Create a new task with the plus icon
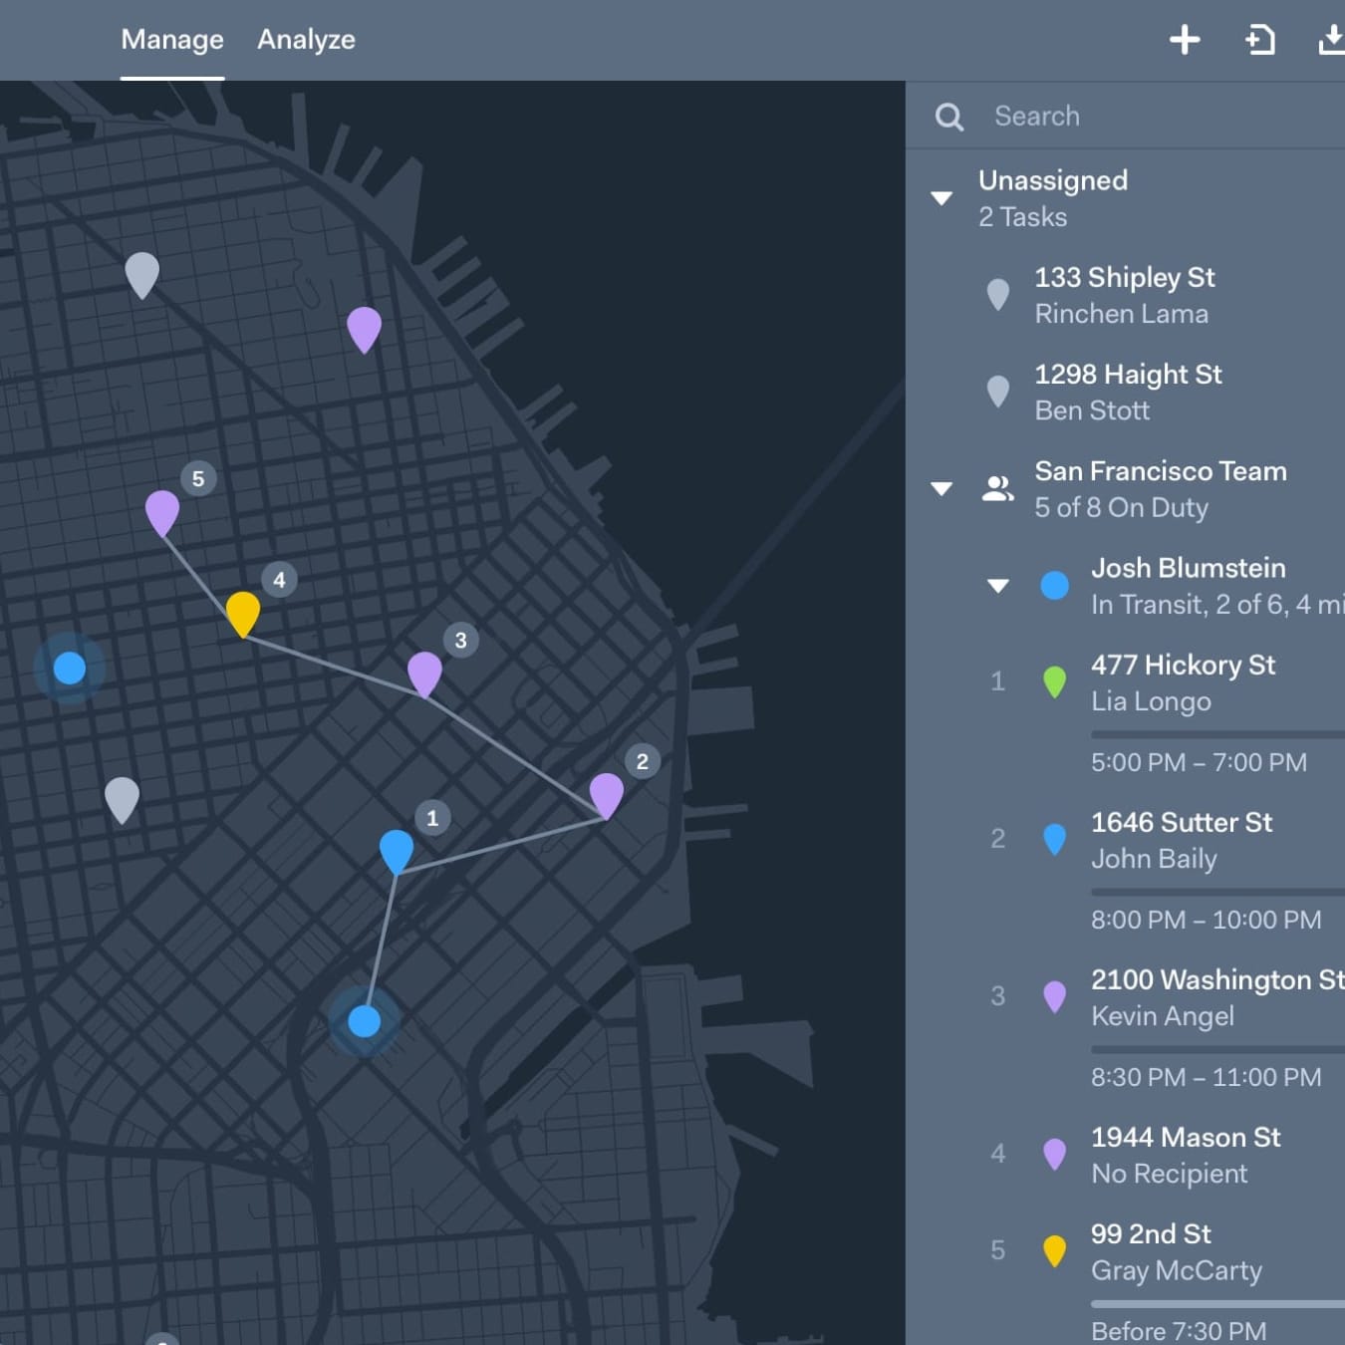This screenshot has width=1345, height=1345. point(1185,40)
